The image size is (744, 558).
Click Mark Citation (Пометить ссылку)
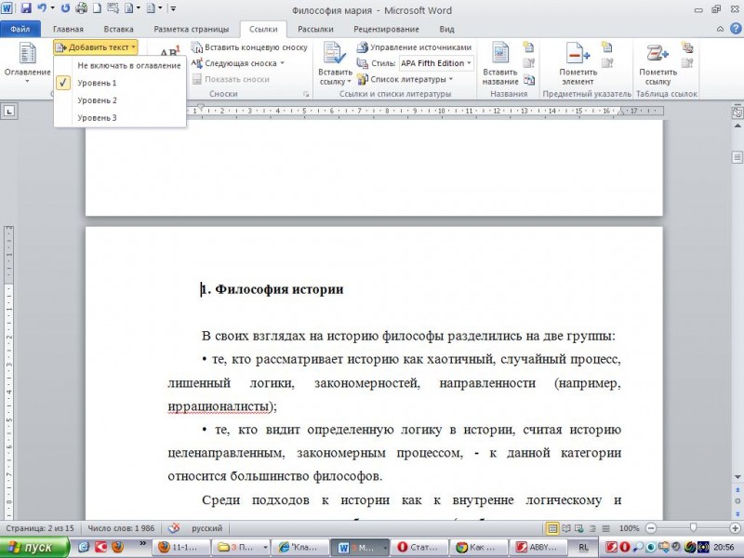click(x=658, y=63)
